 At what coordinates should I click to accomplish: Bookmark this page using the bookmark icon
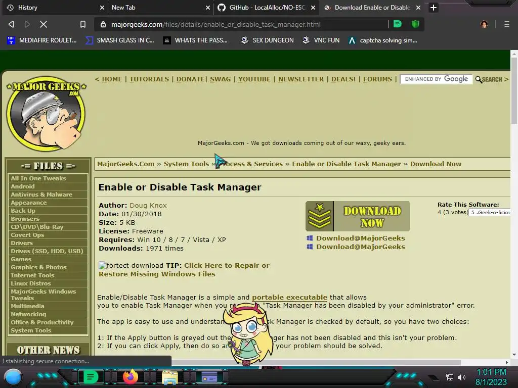point(83,24)
